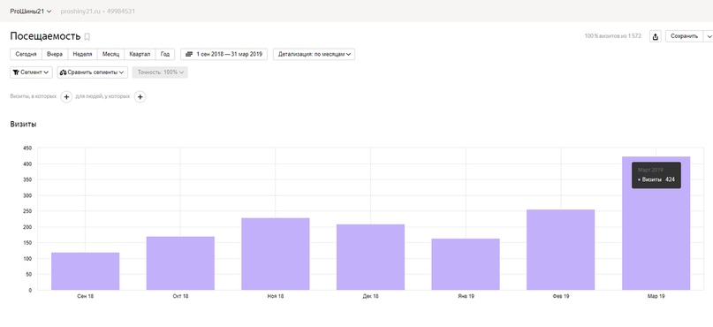Click the 100% визитов из 1 572 text

612,36
